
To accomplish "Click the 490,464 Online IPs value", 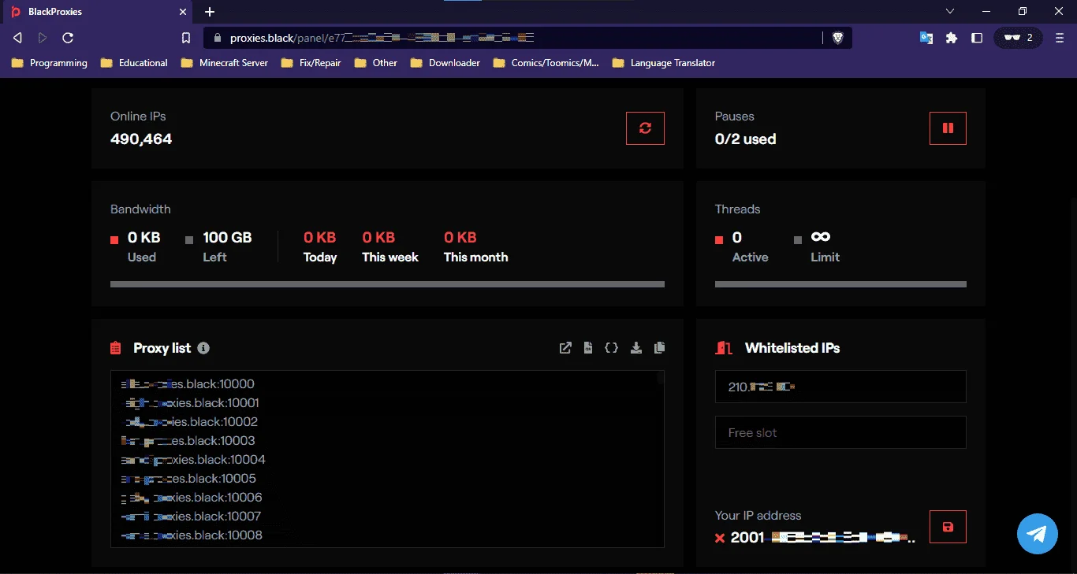I will [x=141, y=139].
